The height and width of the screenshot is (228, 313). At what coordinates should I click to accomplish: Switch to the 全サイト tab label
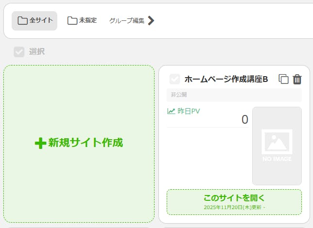(41, 21)
